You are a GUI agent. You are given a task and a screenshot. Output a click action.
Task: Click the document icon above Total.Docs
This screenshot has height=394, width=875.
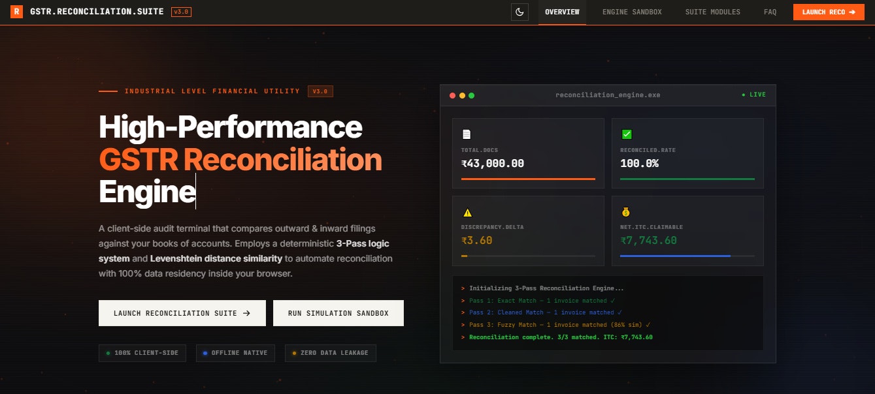click(467, 134)
